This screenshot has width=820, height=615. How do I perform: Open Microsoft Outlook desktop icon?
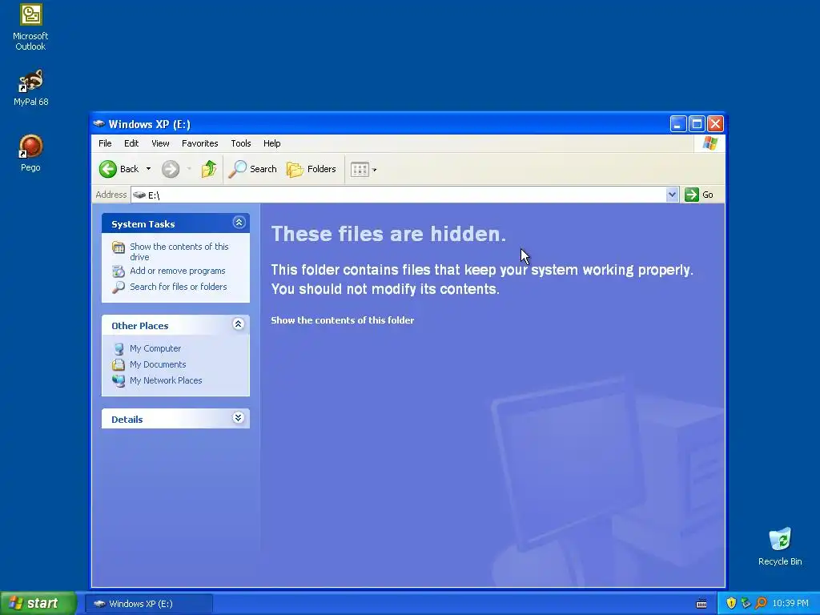(30, 27)
